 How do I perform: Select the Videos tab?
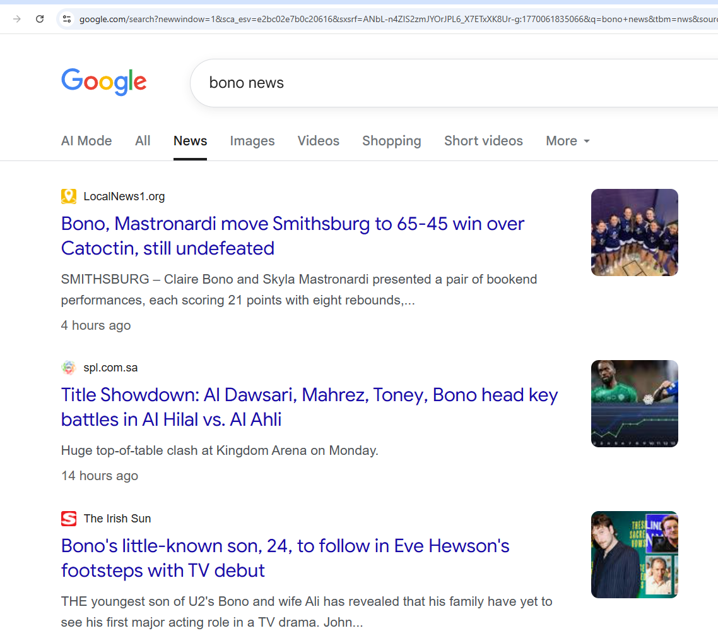pyautogui.click(x=319, y=141)
